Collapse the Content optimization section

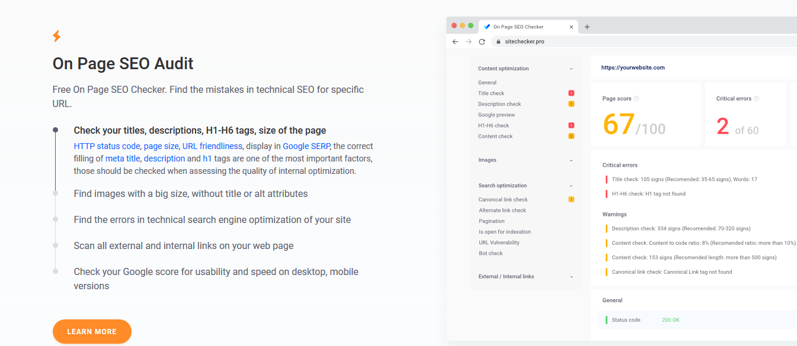coord(571,69)
